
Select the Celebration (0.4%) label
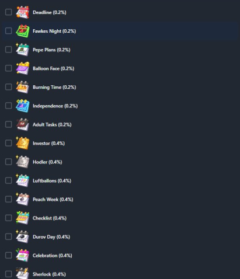[x=53, y=256]
